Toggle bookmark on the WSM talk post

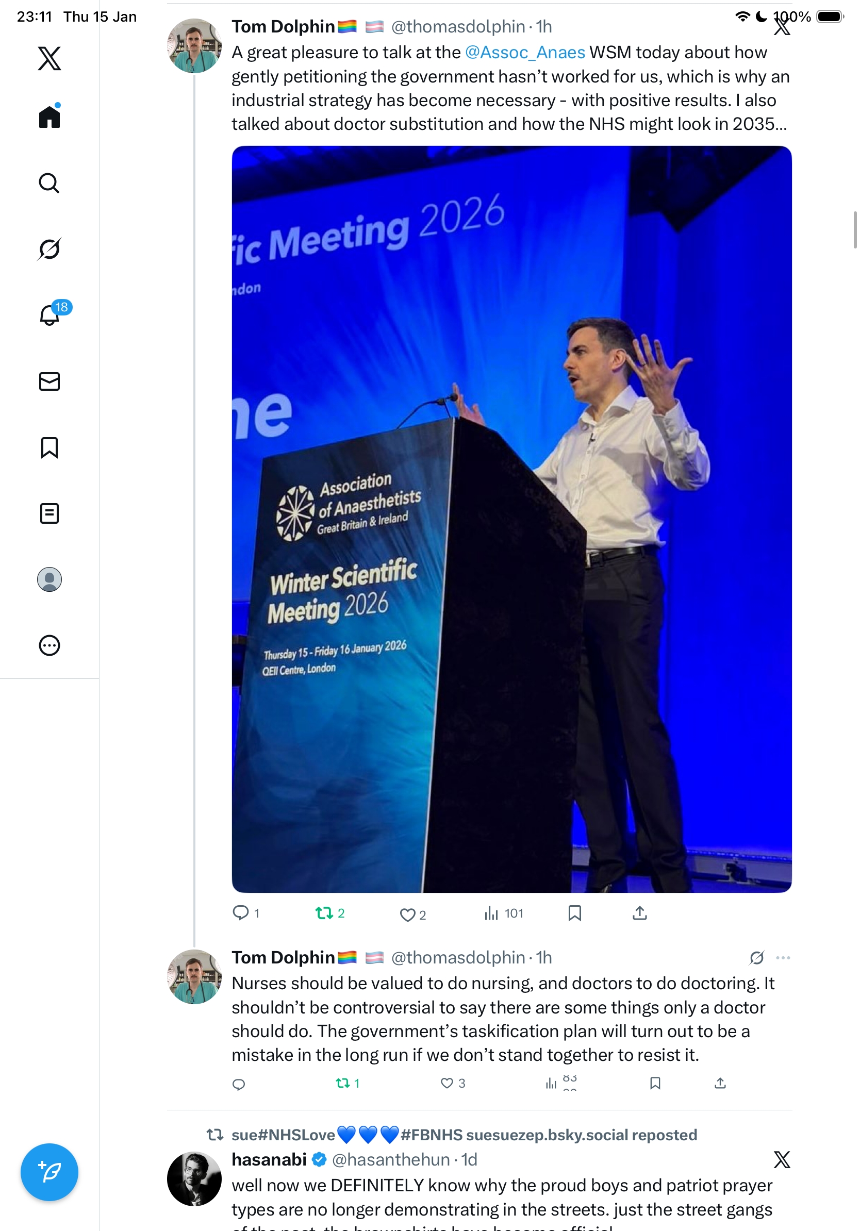pos(575,913)
